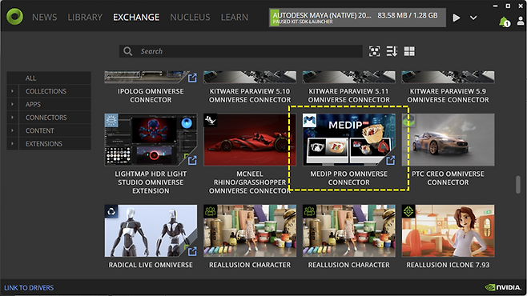527x296 pixels.
Task: Click Rhino badge icon on McNeel card
Action: [210, 120]
